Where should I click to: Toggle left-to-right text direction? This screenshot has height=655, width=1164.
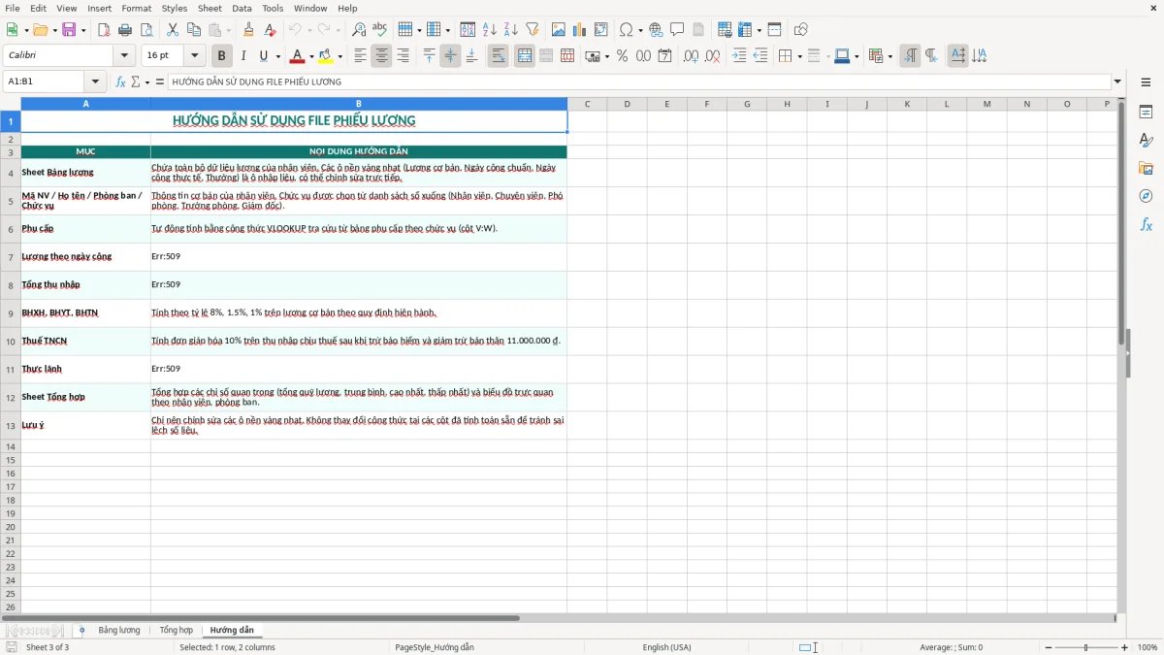coord(910,56)
